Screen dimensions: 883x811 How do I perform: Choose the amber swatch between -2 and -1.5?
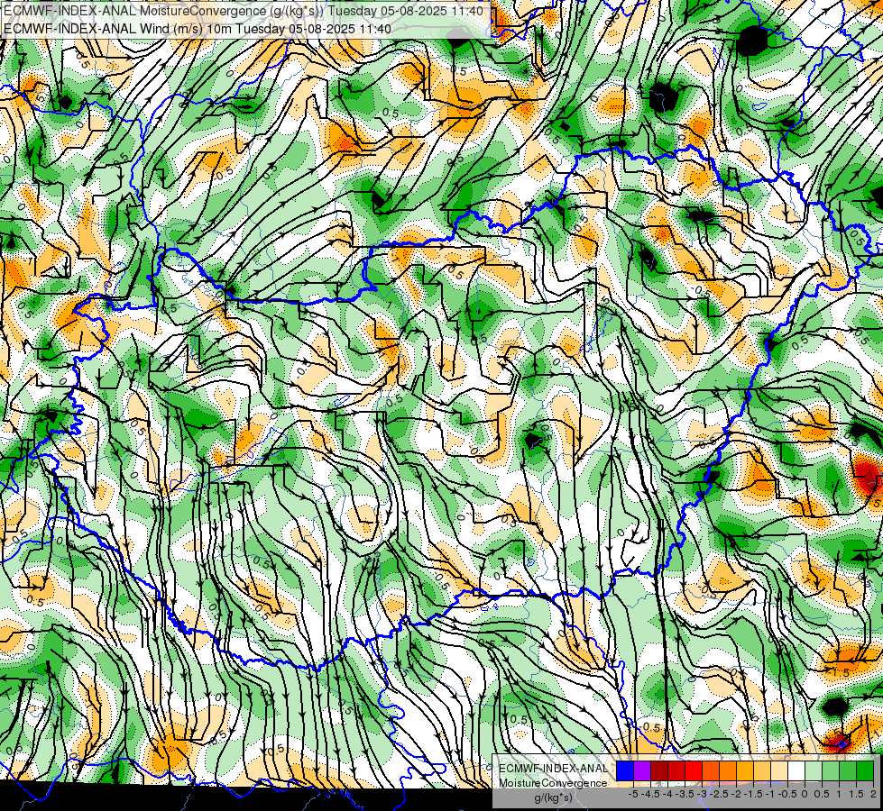745,771
